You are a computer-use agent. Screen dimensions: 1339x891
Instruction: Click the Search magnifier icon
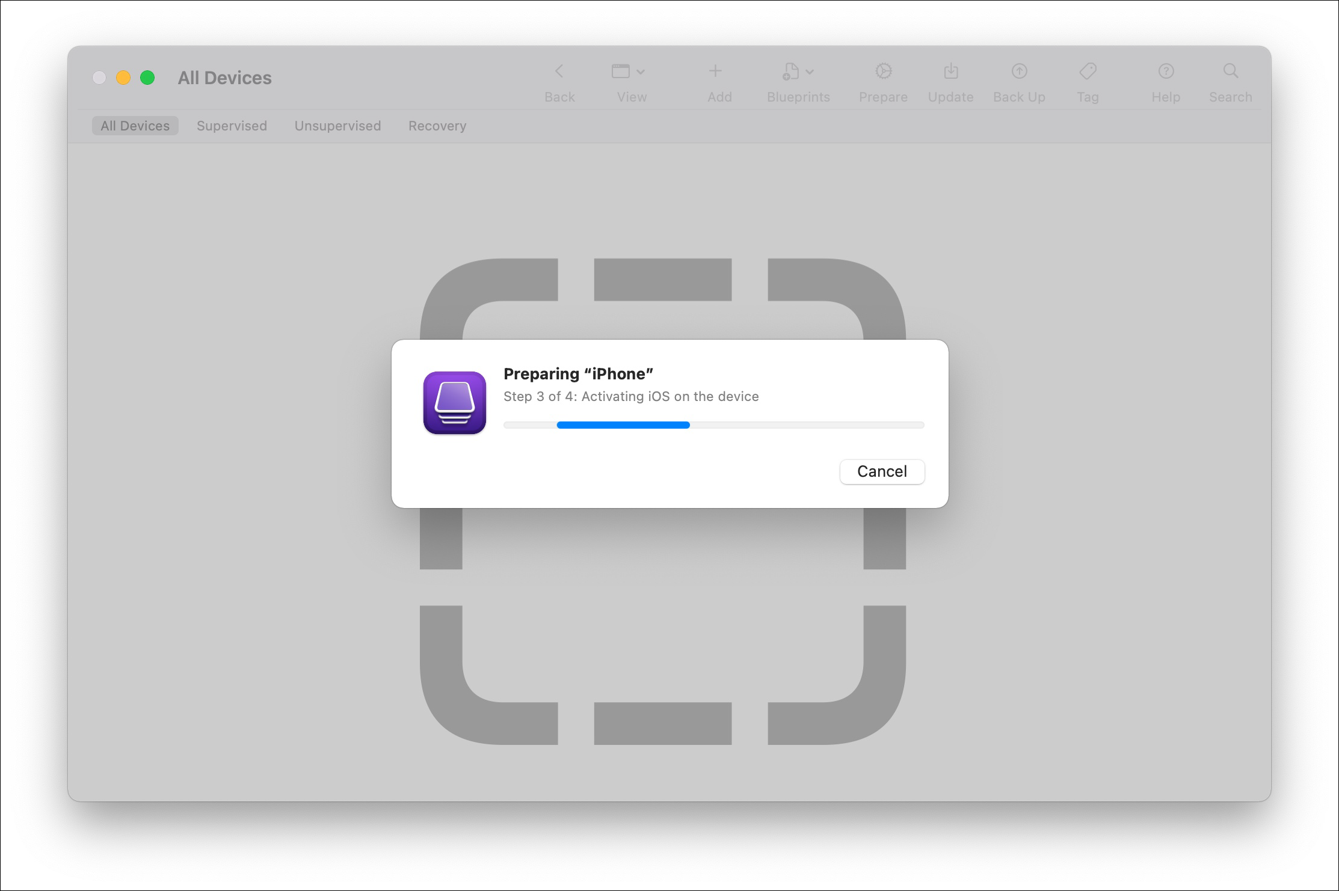(x=1231, y=72)
